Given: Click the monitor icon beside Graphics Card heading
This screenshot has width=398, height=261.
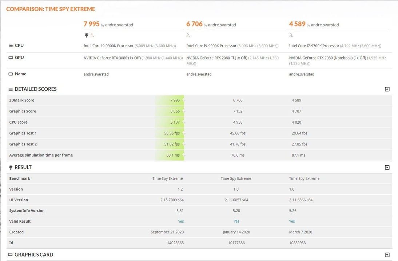Looking at the screenshot, I should tap(11, 255).
